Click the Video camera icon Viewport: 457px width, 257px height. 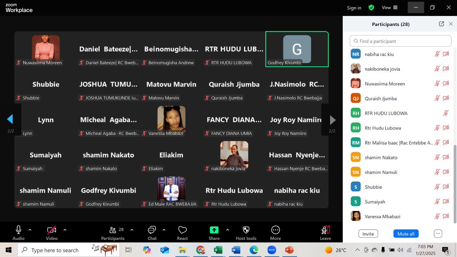pyautogui.click(x=51, y=230)
